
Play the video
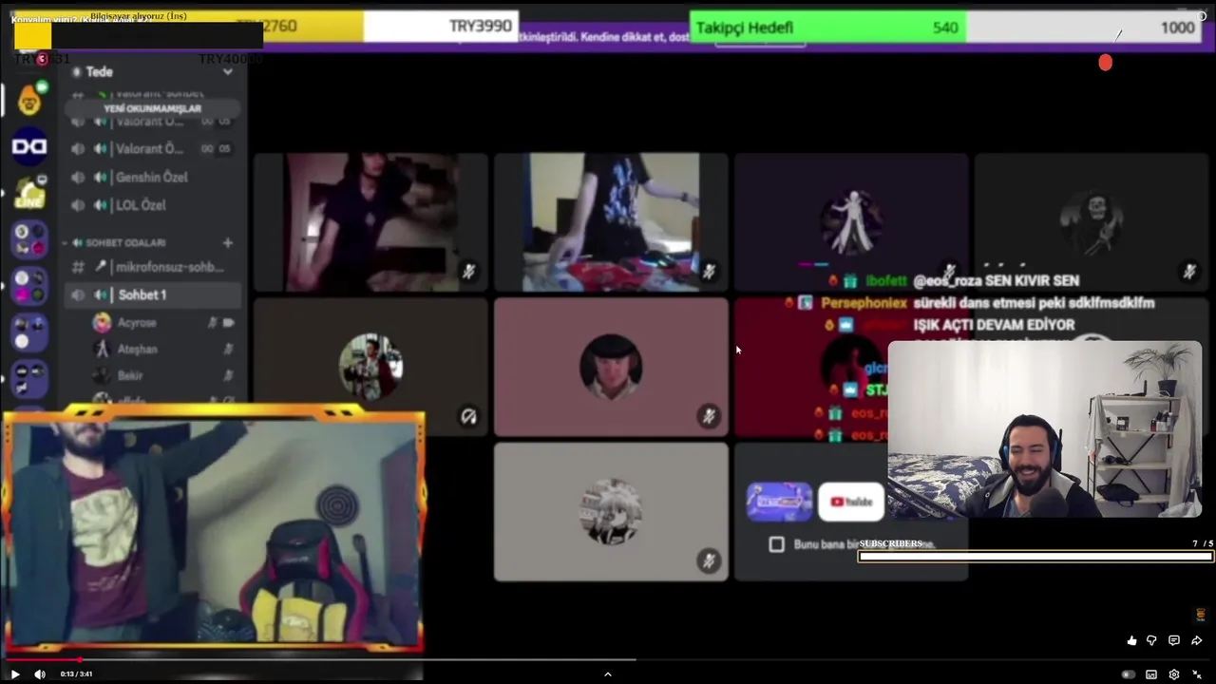tap(14, 674)
